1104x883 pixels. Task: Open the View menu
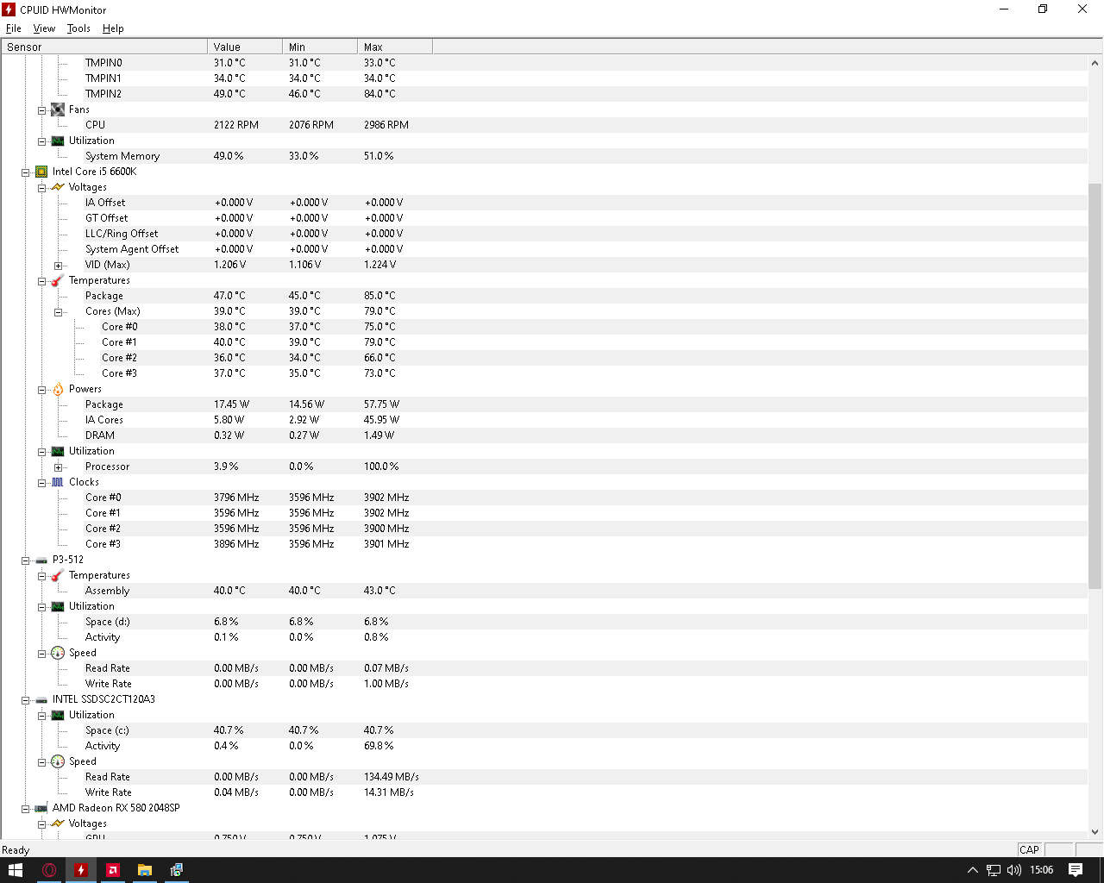pos(44,28)
